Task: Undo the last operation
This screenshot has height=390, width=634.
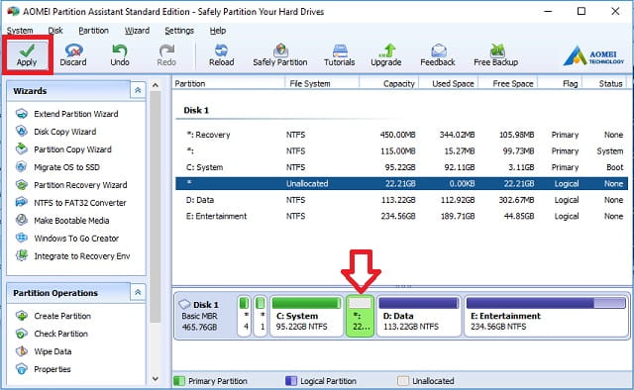Action: pos(120,55)
